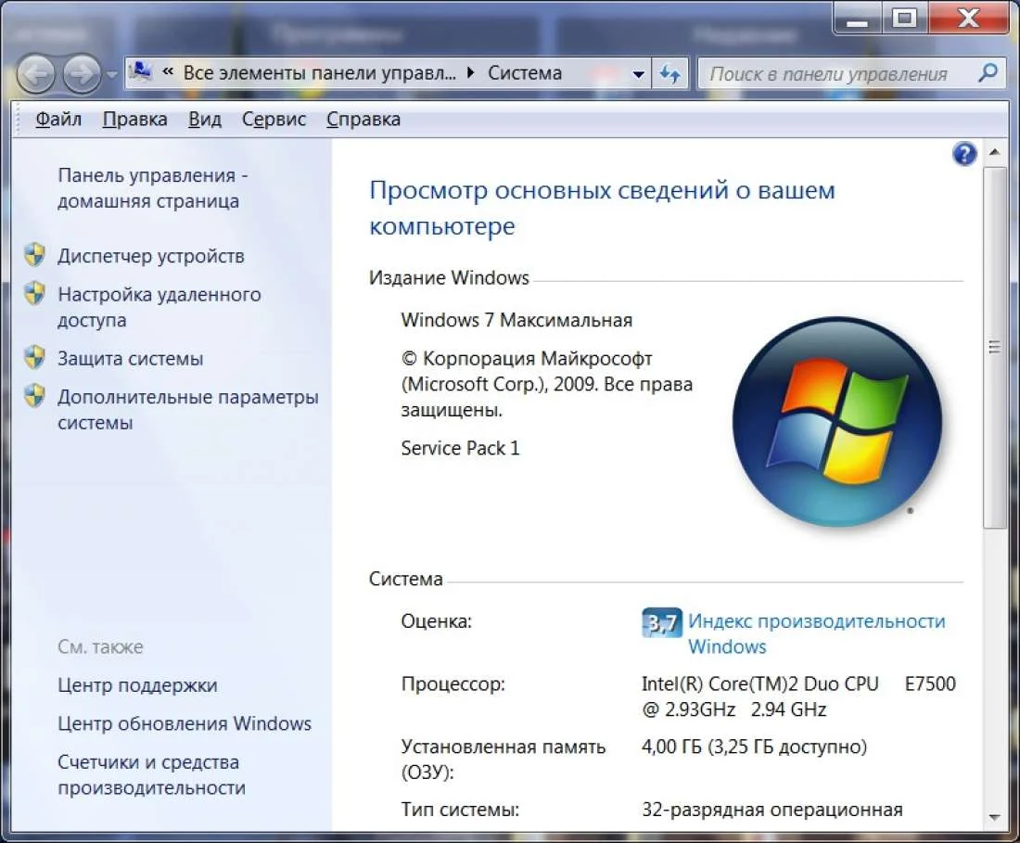1020x843 pixels.
Task: Maximize the System window
Action: 905,18
